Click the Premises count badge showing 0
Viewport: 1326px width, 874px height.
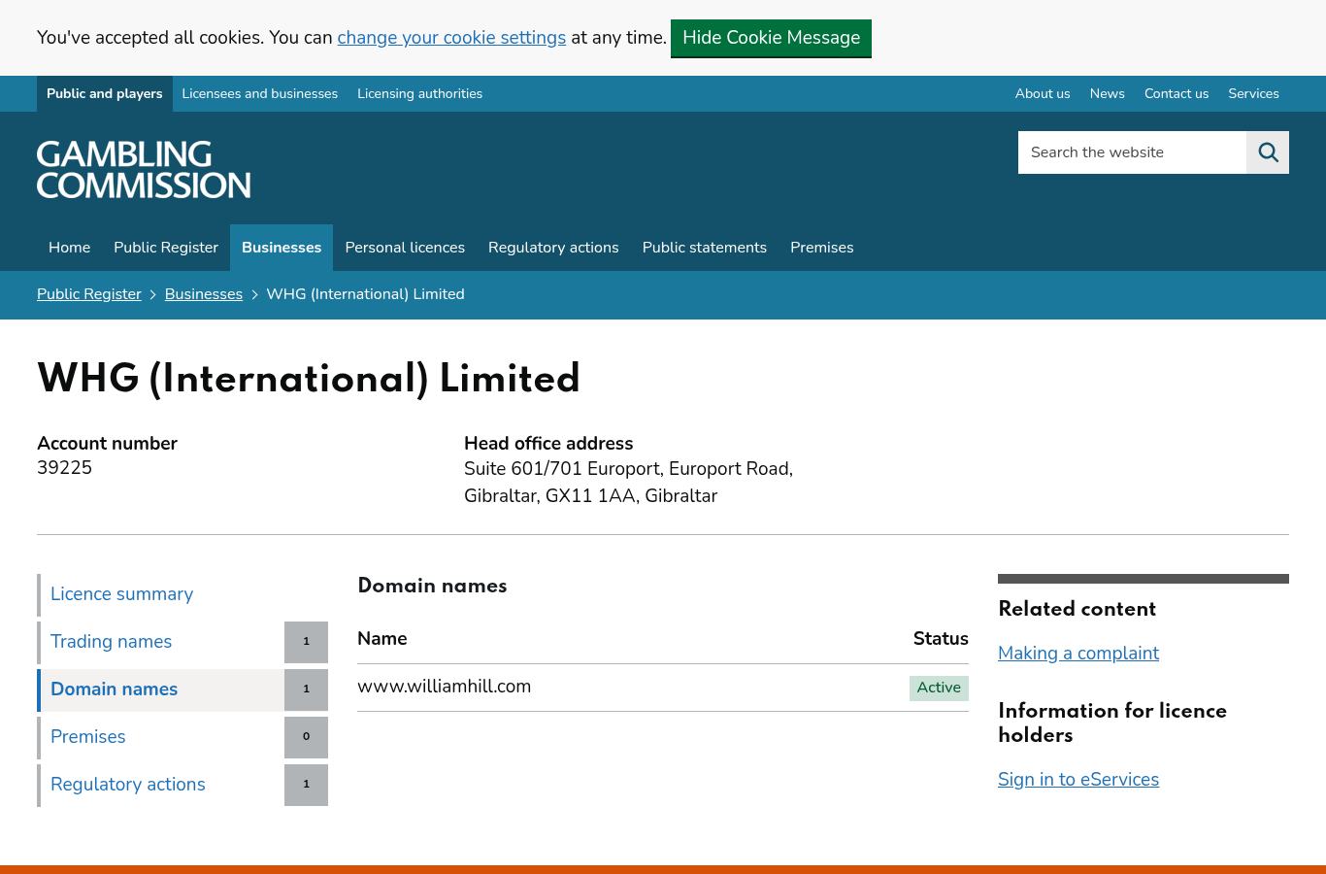(x=306, y=737)
